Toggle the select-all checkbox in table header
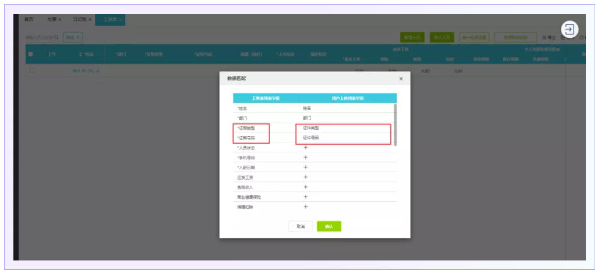 pos(31,55)
